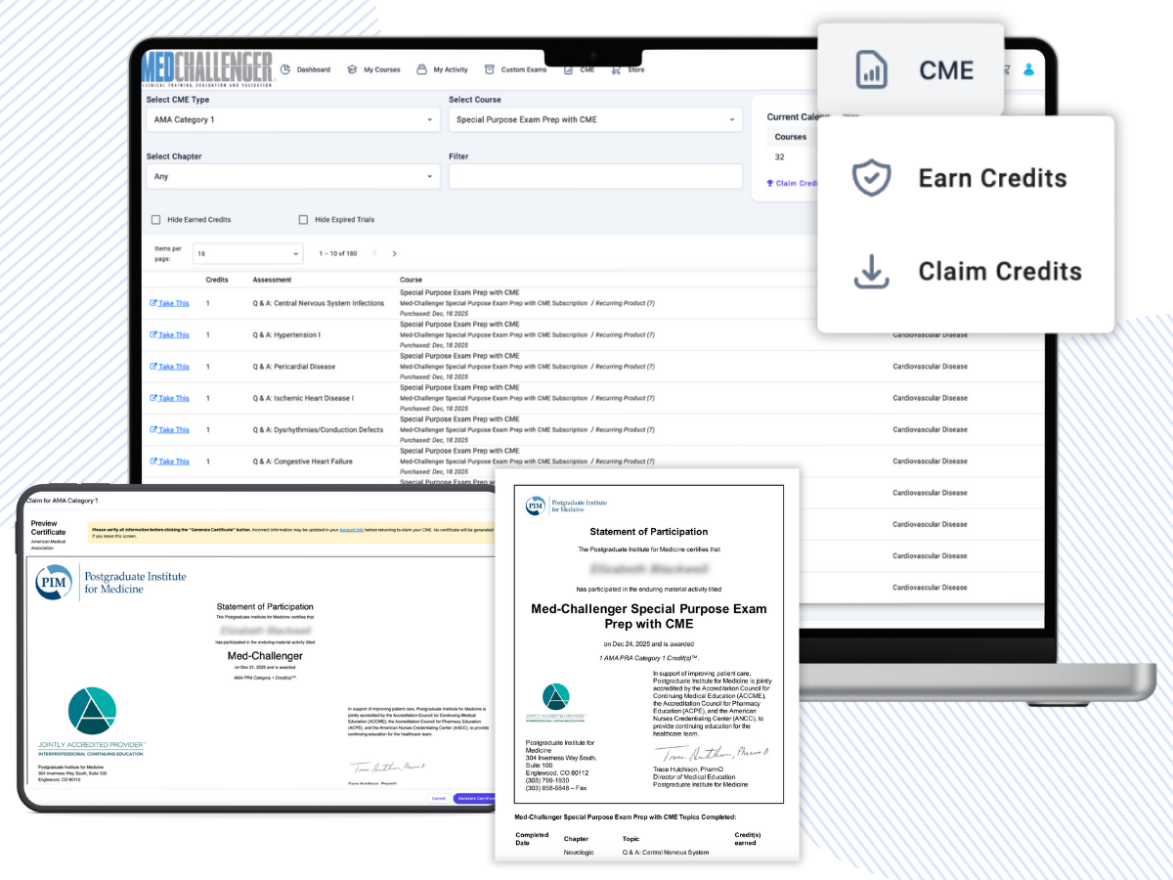Screen dimensions: 1173x880
Task: Expand the Select Course dropdown
Action: (x=596, y=117)
